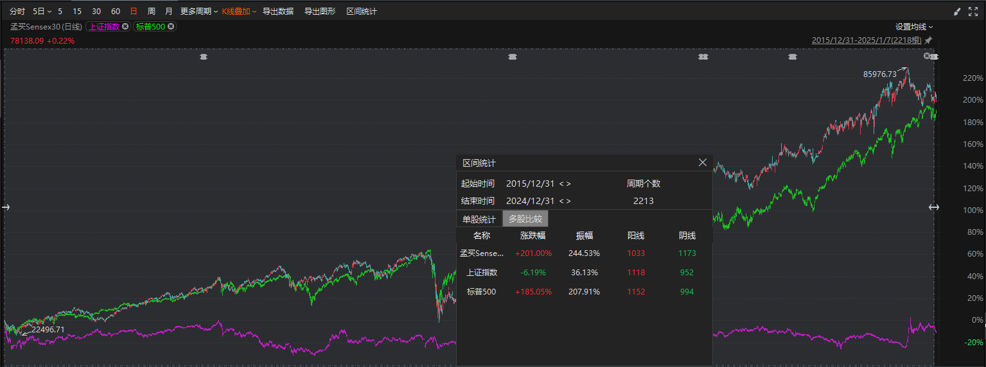Open the K线叠加 overlay dropdown
Viewport: 986px width, 367px height.
(x=239, y=12)
